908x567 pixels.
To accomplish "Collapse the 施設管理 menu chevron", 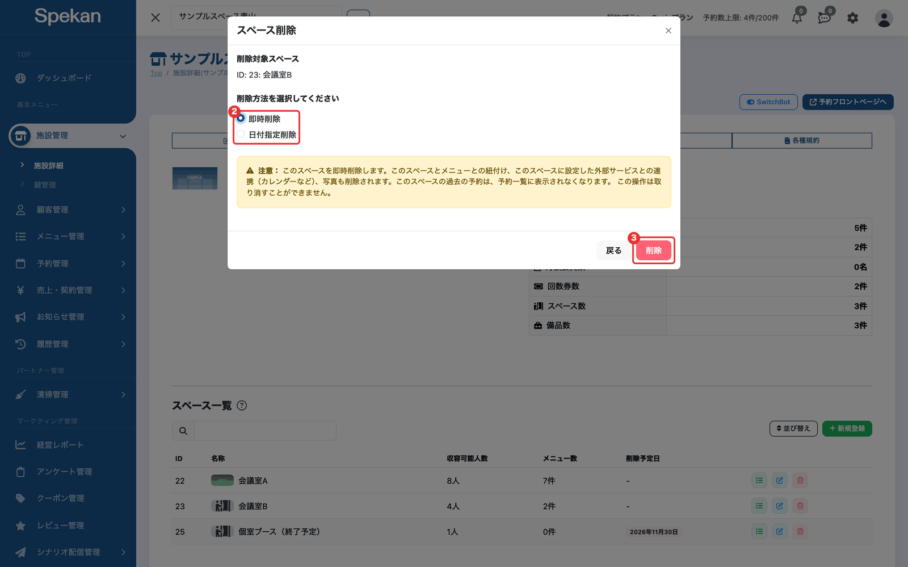I will click(x=123, y=136).
